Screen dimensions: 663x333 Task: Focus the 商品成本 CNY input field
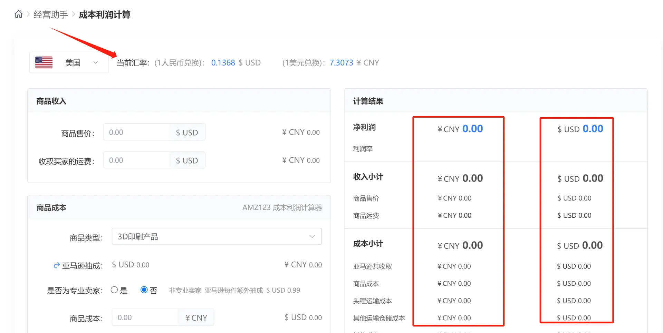point(145,317)
